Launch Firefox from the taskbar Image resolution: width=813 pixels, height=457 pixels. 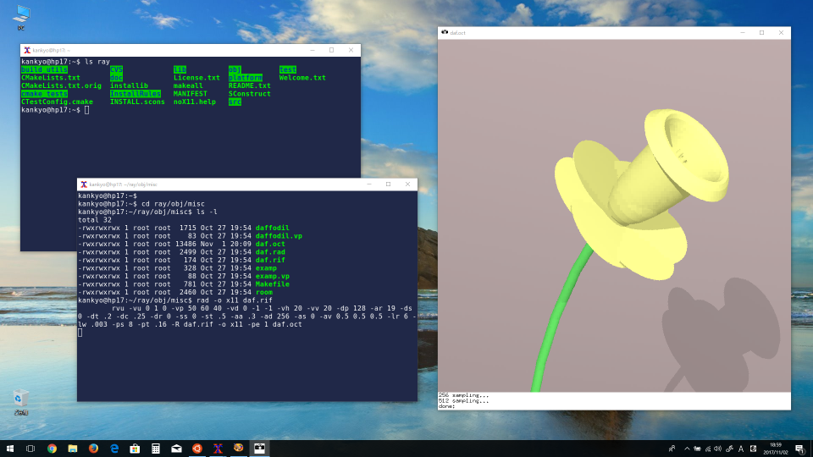point(93,448)
